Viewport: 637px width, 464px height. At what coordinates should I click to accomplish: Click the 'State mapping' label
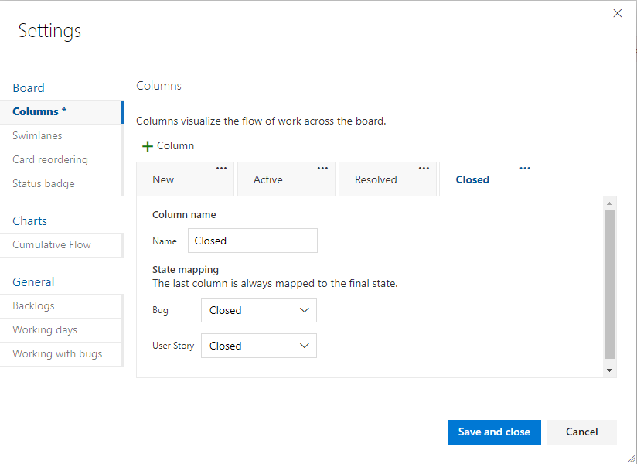(186, 270)
